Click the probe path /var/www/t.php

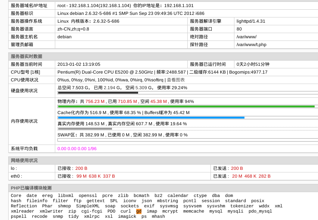pyautogui.click(x=251, y=45)
